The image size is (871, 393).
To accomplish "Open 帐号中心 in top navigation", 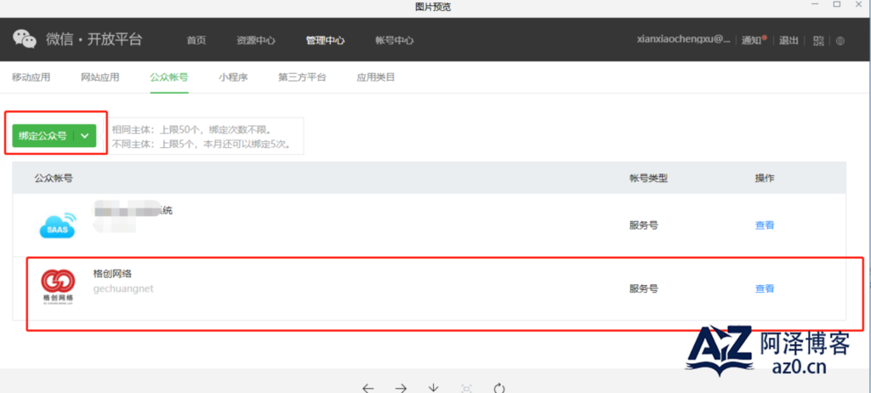I will [x=395, y=41].
